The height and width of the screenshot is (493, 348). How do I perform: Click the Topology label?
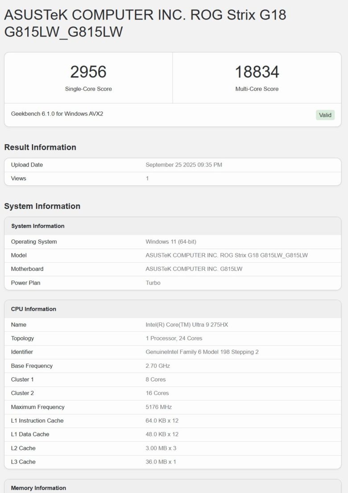[22, 338]
